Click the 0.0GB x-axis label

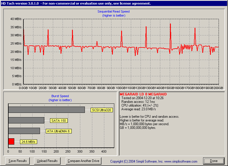(x=23, y=88)
